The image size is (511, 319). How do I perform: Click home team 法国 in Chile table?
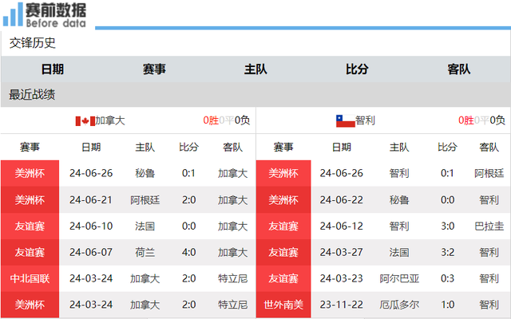pyautogui.click(x=399, y=252)
